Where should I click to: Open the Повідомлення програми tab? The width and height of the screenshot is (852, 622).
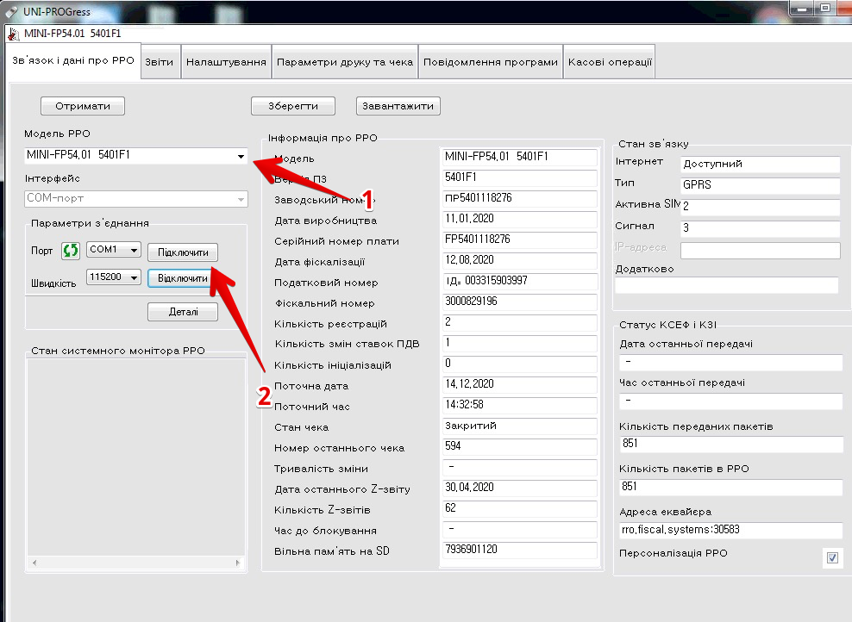pos(490,62)
